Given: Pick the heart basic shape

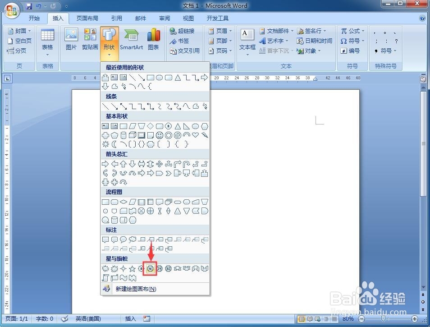Looking at the screenshot, I should (195, 135).
